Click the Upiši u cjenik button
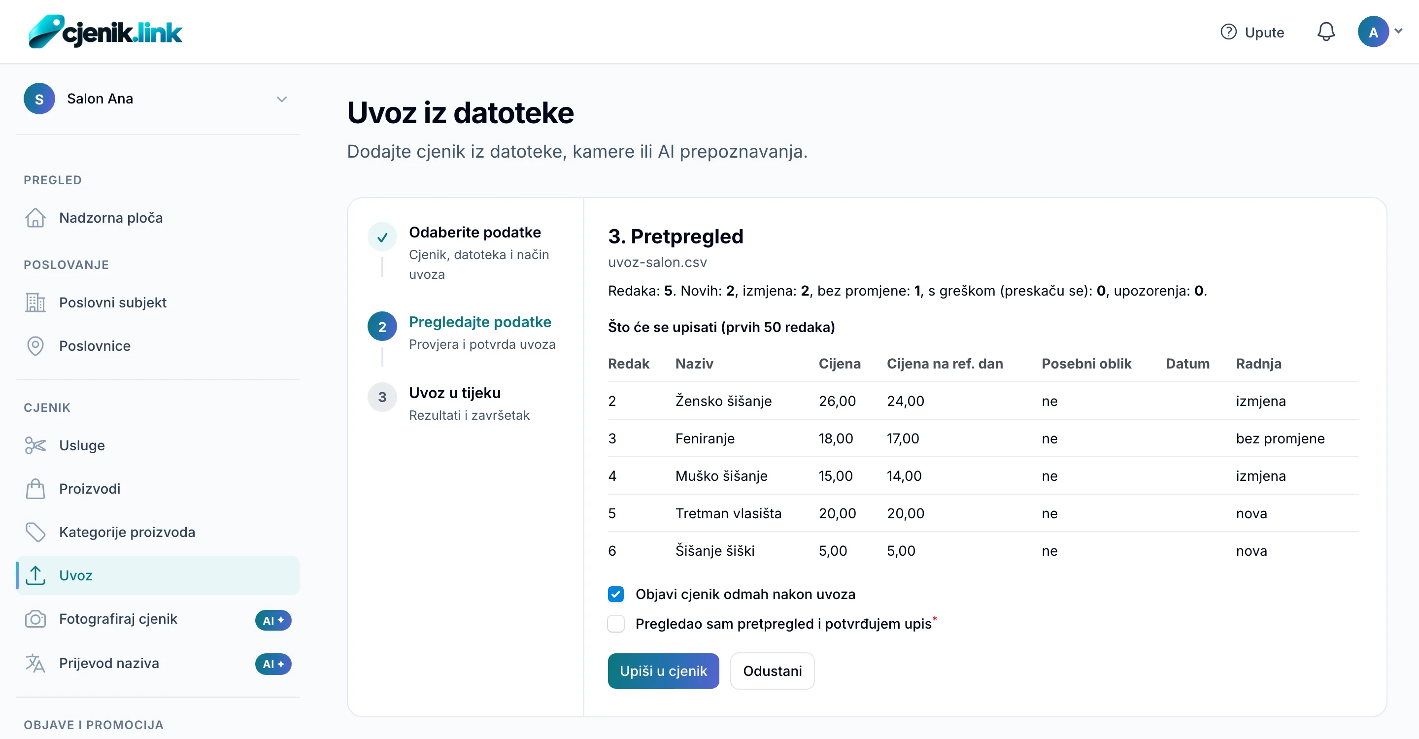 coord(663,671)
